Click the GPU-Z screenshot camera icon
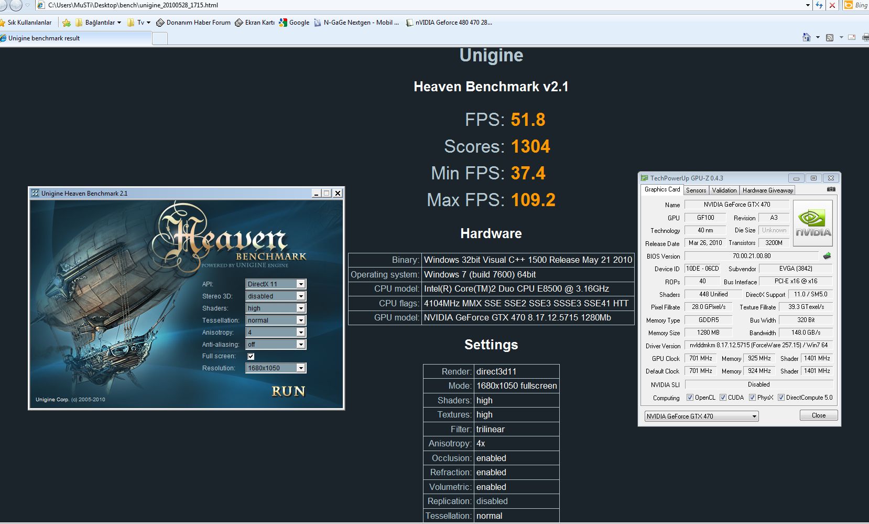The image size is (869, 524). coord(831,189)
